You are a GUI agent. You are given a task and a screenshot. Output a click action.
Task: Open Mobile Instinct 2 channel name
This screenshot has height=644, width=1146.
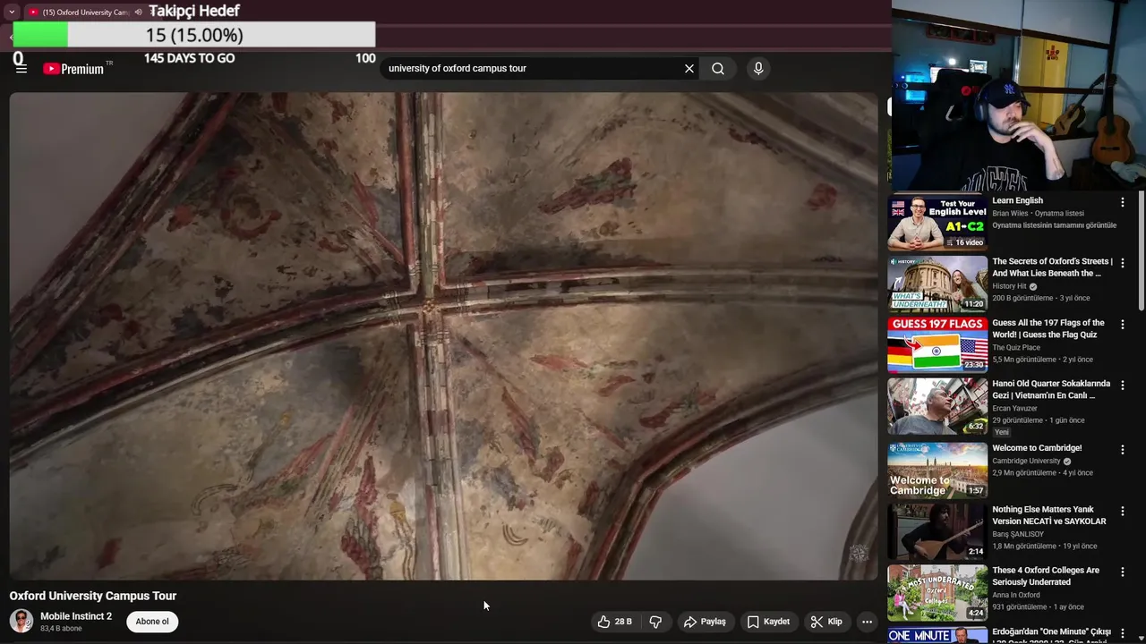click(76, 616)
